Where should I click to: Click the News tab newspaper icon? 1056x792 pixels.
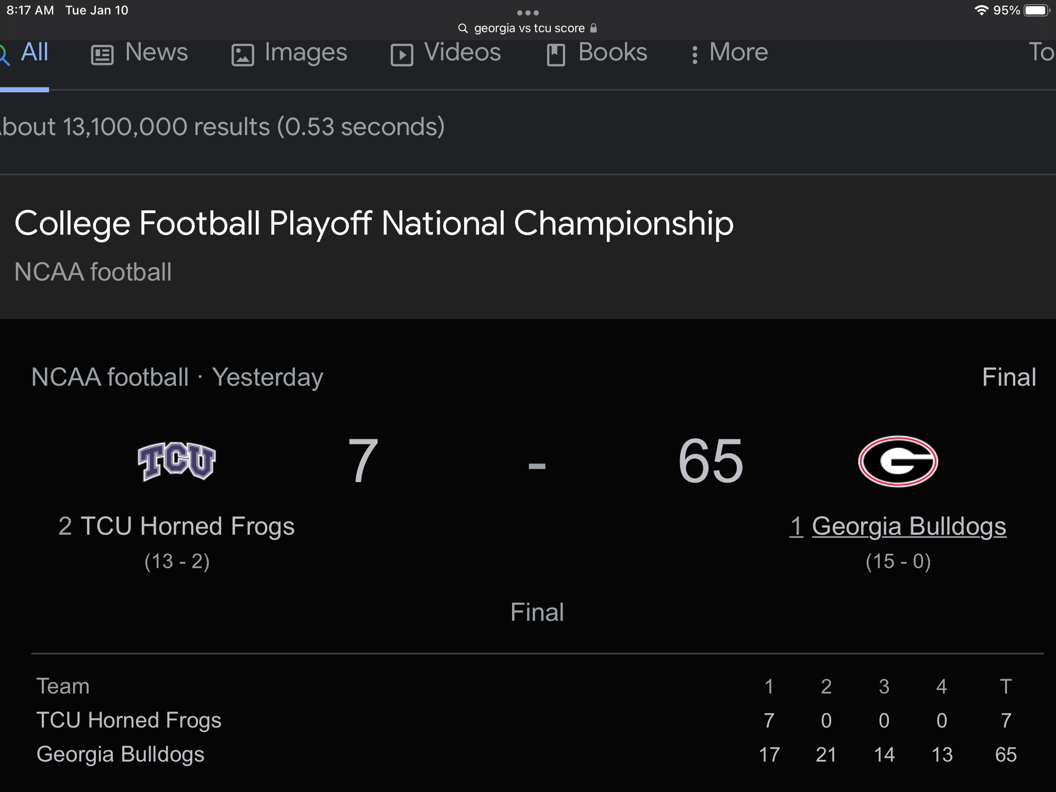coord(102,55)
